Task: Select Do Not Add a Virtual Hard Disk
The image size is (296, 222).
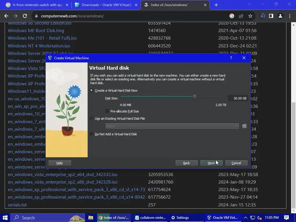Action: pyautogui.click(x=91, y=134)
